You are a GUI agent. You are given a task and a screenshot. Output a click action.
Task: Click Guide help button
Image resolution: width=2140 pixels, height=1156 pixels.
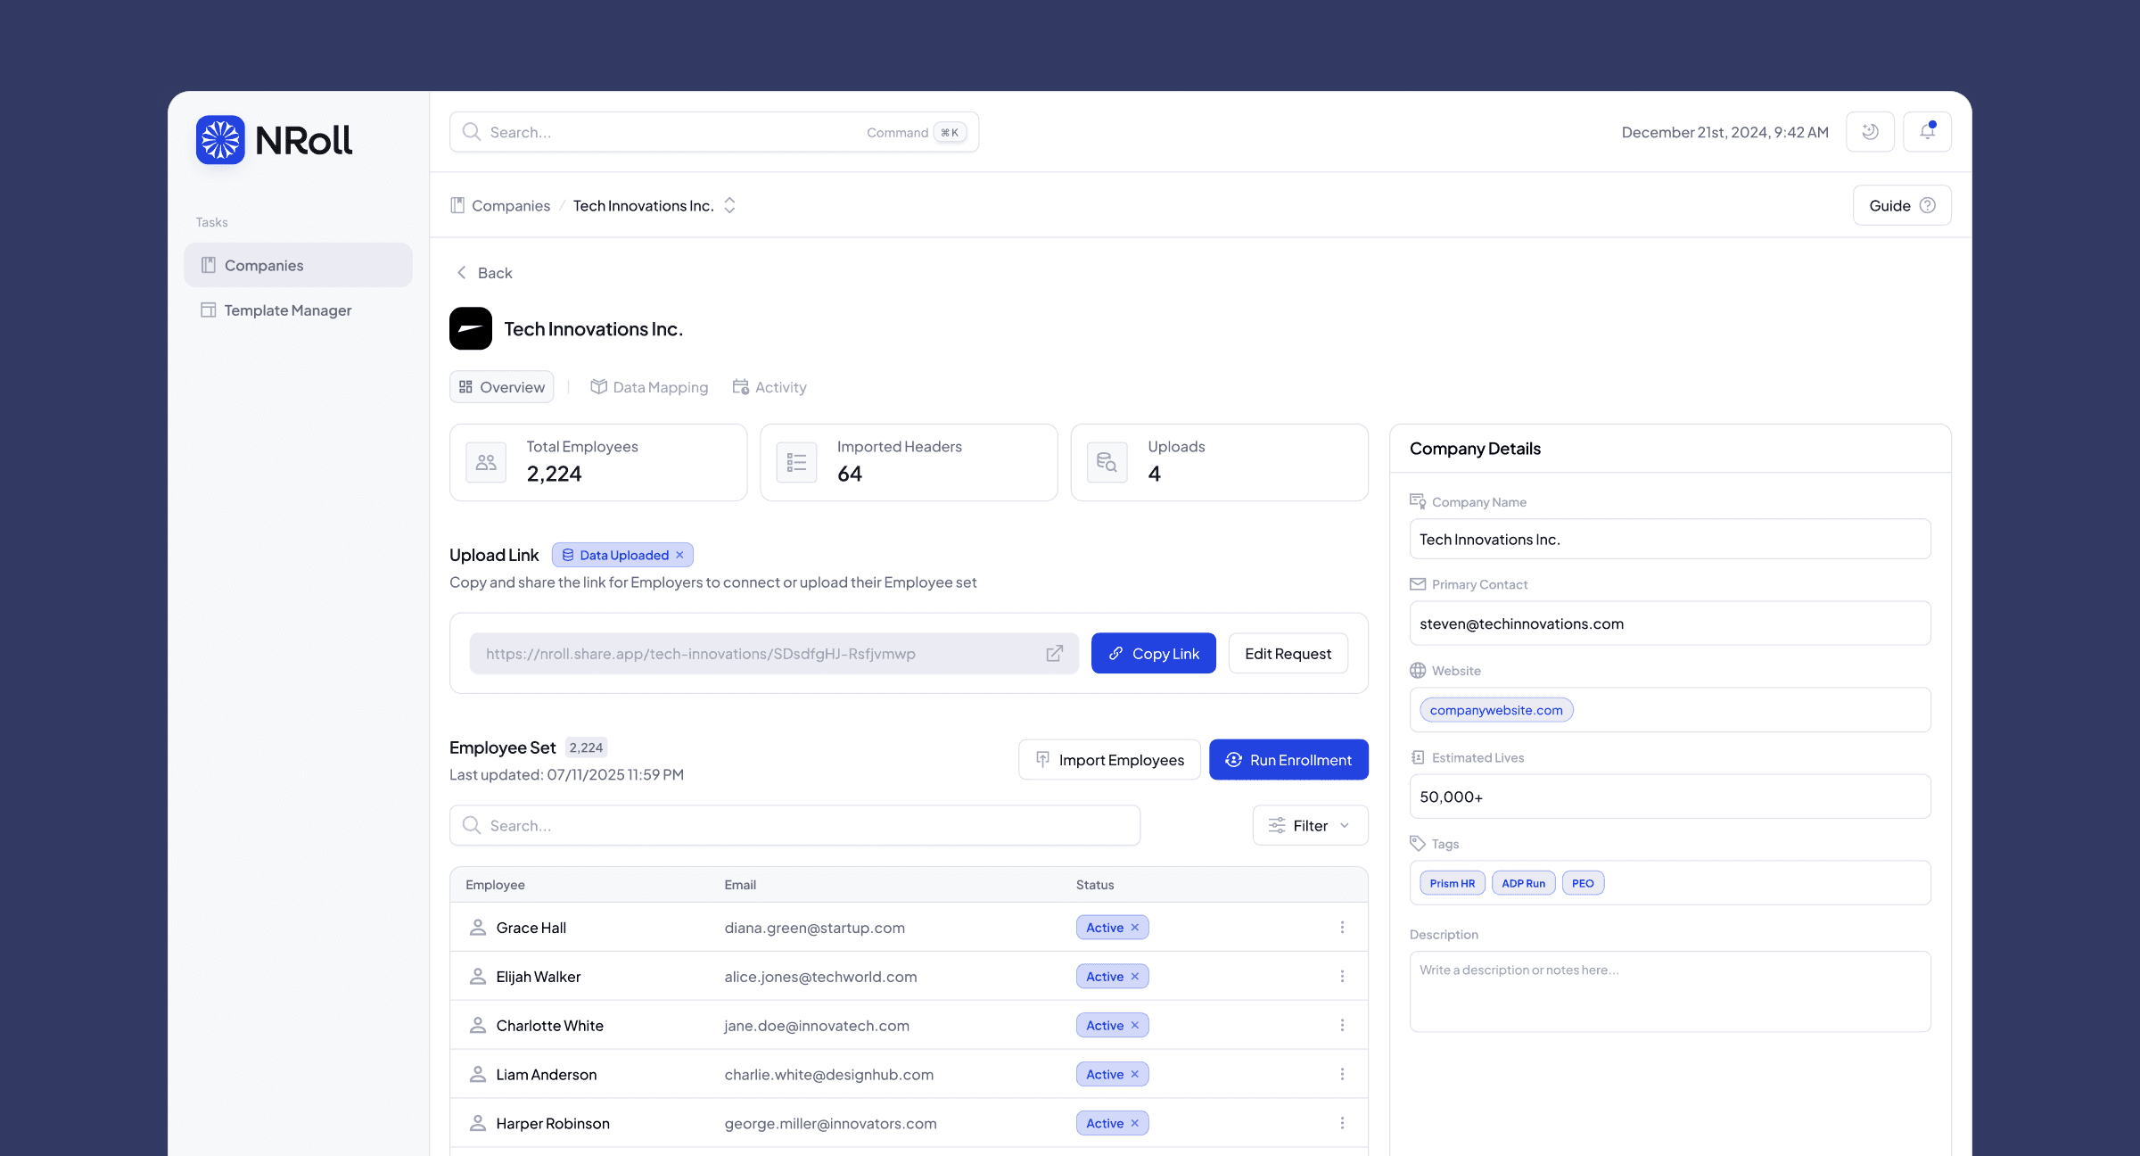(x=1901, y=206)
